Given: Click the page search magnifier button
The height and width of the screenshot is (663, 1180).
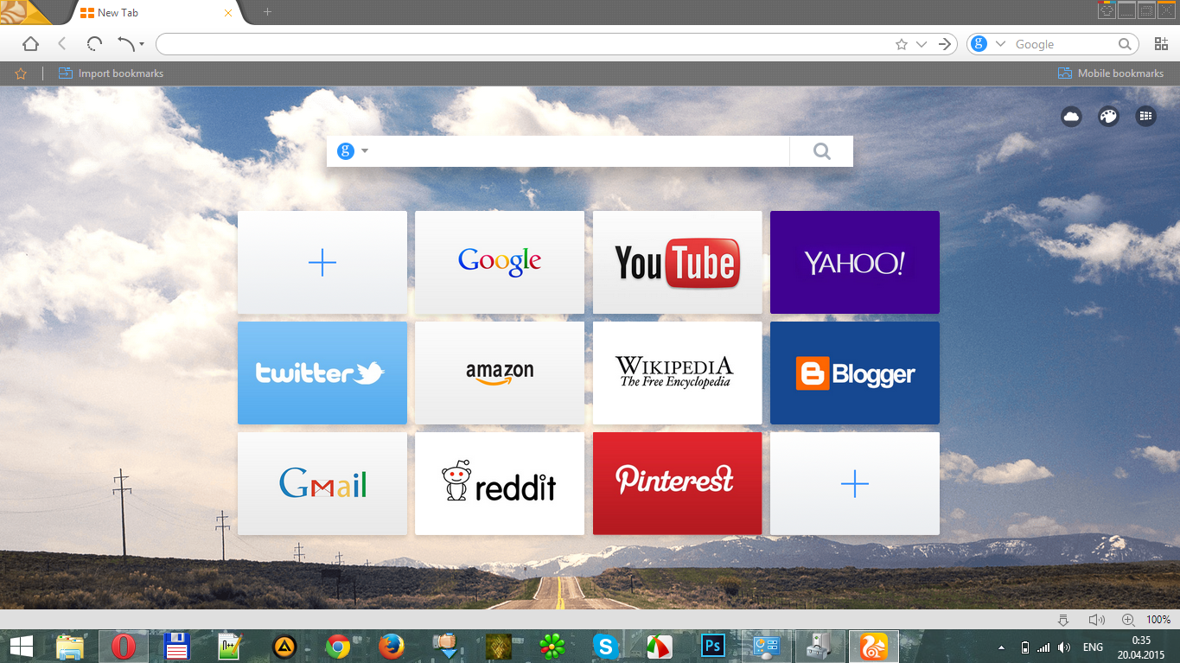Looking at the screenshot, I should 821,151.
